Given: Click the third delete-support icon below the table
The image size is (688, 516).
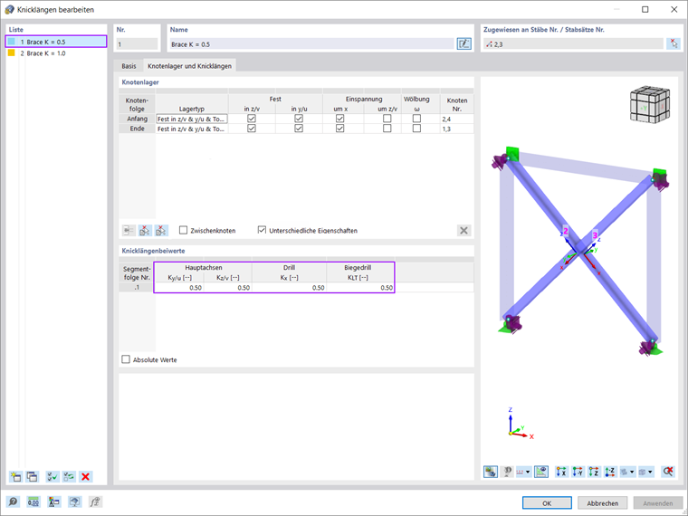Looking at the screenshot, I should (161, 230).
